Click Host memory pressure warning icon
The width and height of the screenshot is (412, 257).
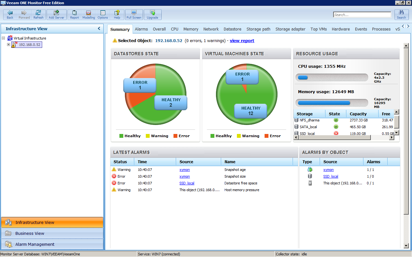pos(114,190)
